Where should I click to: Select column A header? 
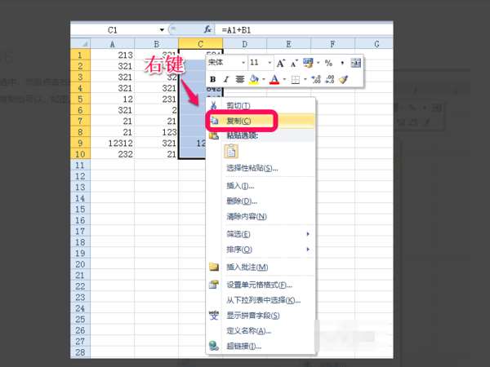coord(113,44)
